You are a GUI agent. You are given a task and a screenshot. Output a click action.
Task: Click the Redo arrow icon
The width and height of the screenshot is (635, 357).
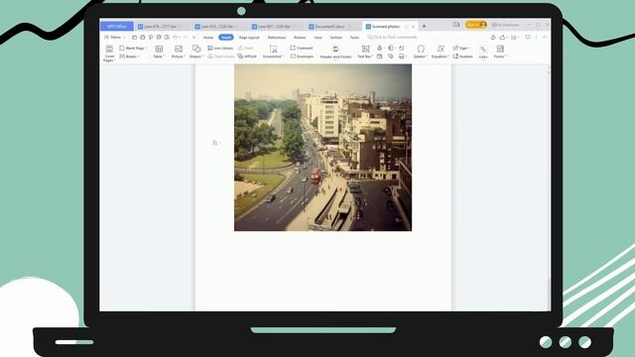[x=186, y=38]
